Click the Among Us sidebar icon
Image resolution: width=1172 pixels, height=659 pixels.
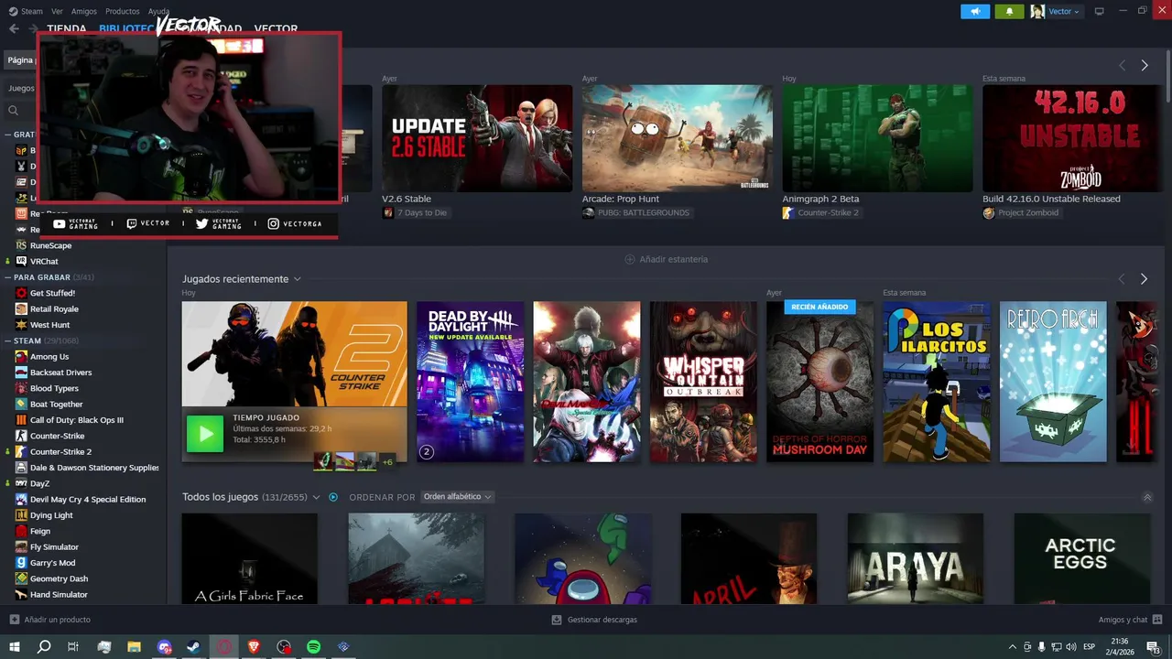(21, 356)
